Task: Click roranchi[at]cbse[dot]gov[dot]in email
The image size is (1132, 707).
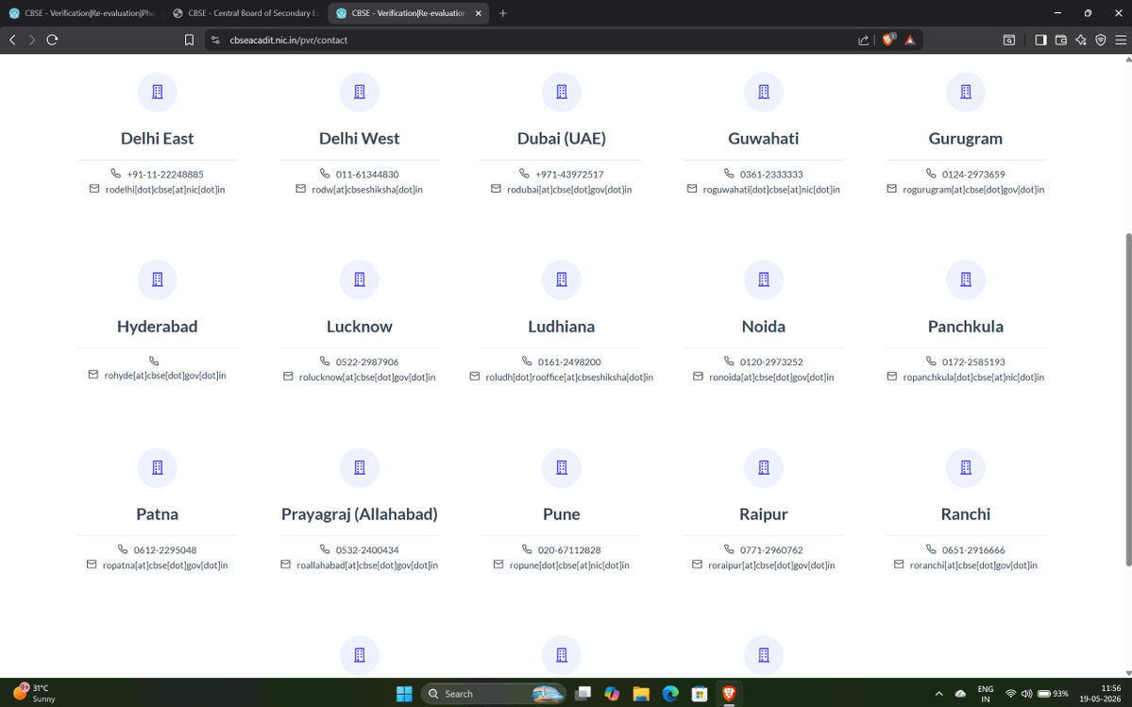Action: tap(973, 564)
